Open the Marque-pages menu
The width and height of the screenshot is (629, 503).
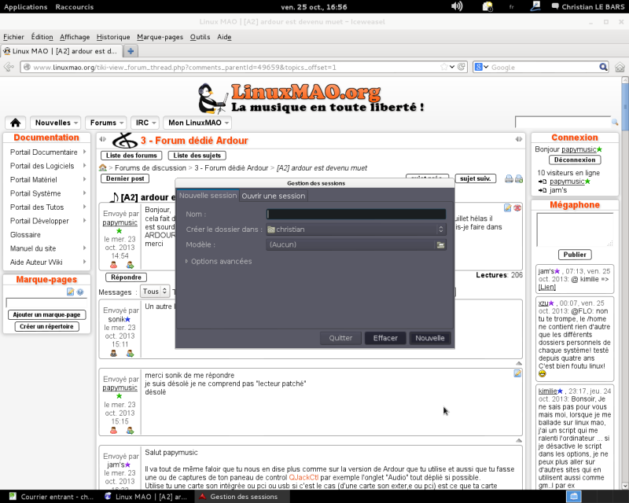pos(160,37)
